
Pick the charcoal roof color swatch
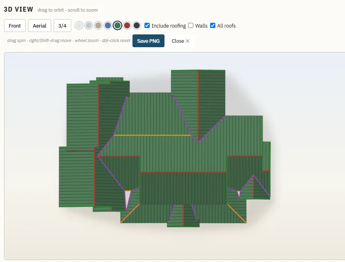coord(136,26)
